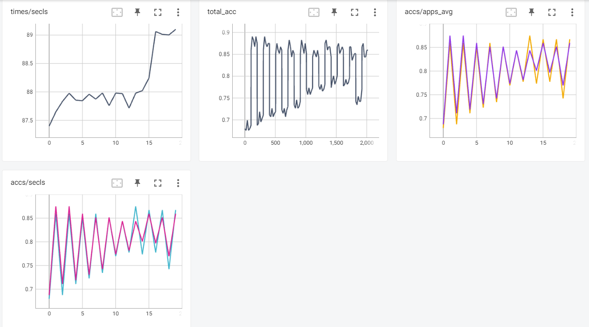This screenshot has height=327, width=589.
Task: Toggle full size view for accs/secls
Action: tap(158, 183)
